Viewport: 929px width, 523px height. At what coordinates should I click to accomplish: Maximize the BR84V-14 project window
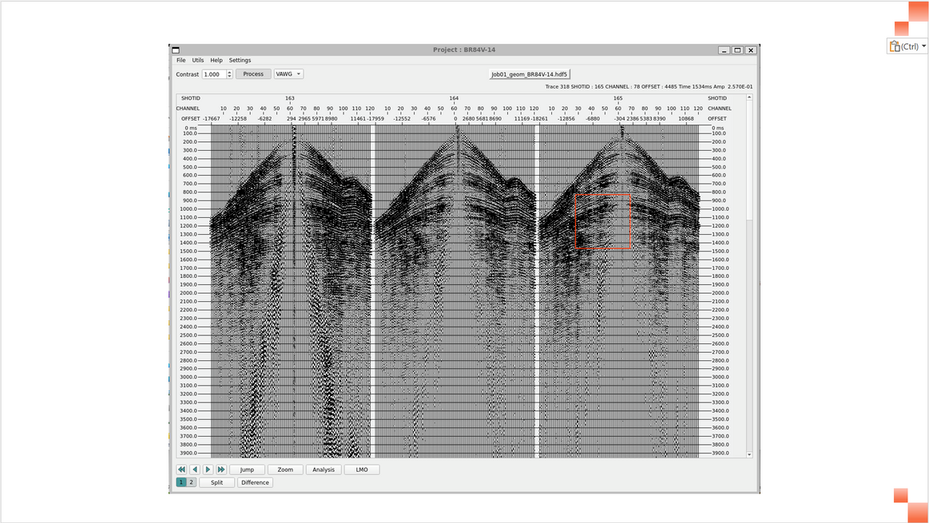tap(737, 50)
